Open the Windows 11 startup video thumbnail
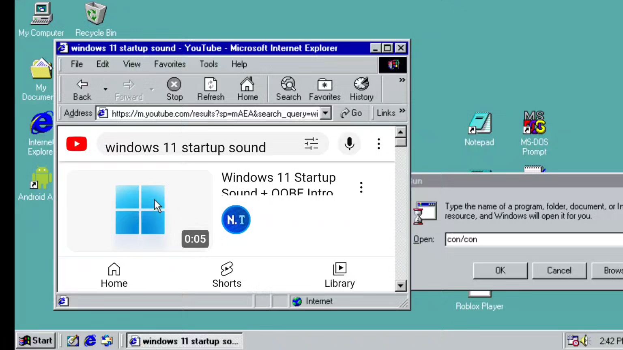 [x=140, y=211]
